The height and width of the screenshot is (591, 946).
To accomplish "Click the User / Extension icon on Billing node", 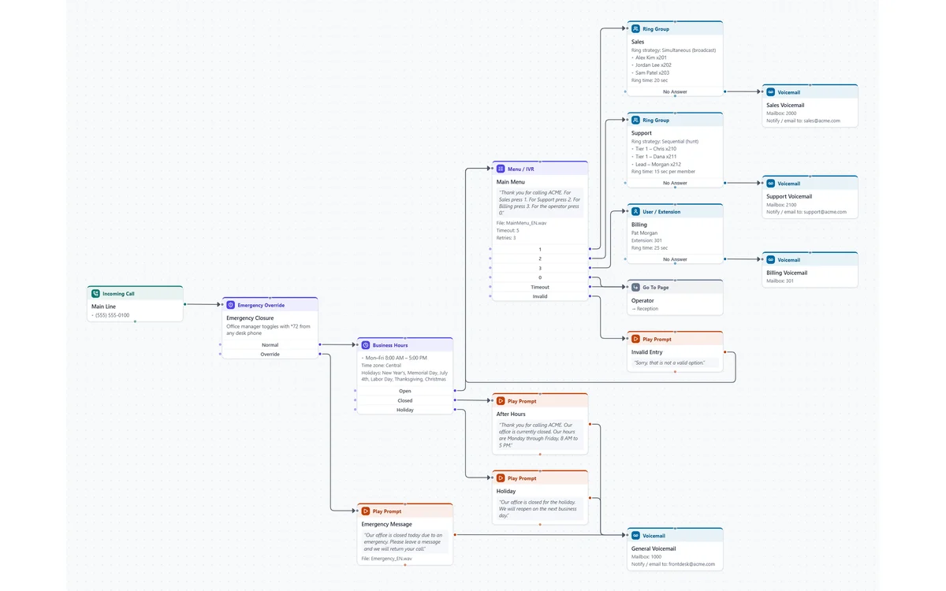I will (x=635, y=212).
